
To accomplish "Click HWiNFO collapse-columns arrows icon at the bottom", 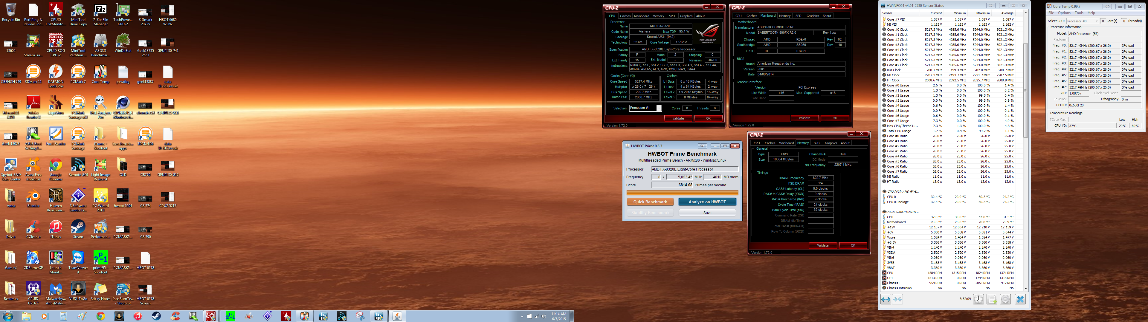I will pyautogui.click(x=897, y=299).
